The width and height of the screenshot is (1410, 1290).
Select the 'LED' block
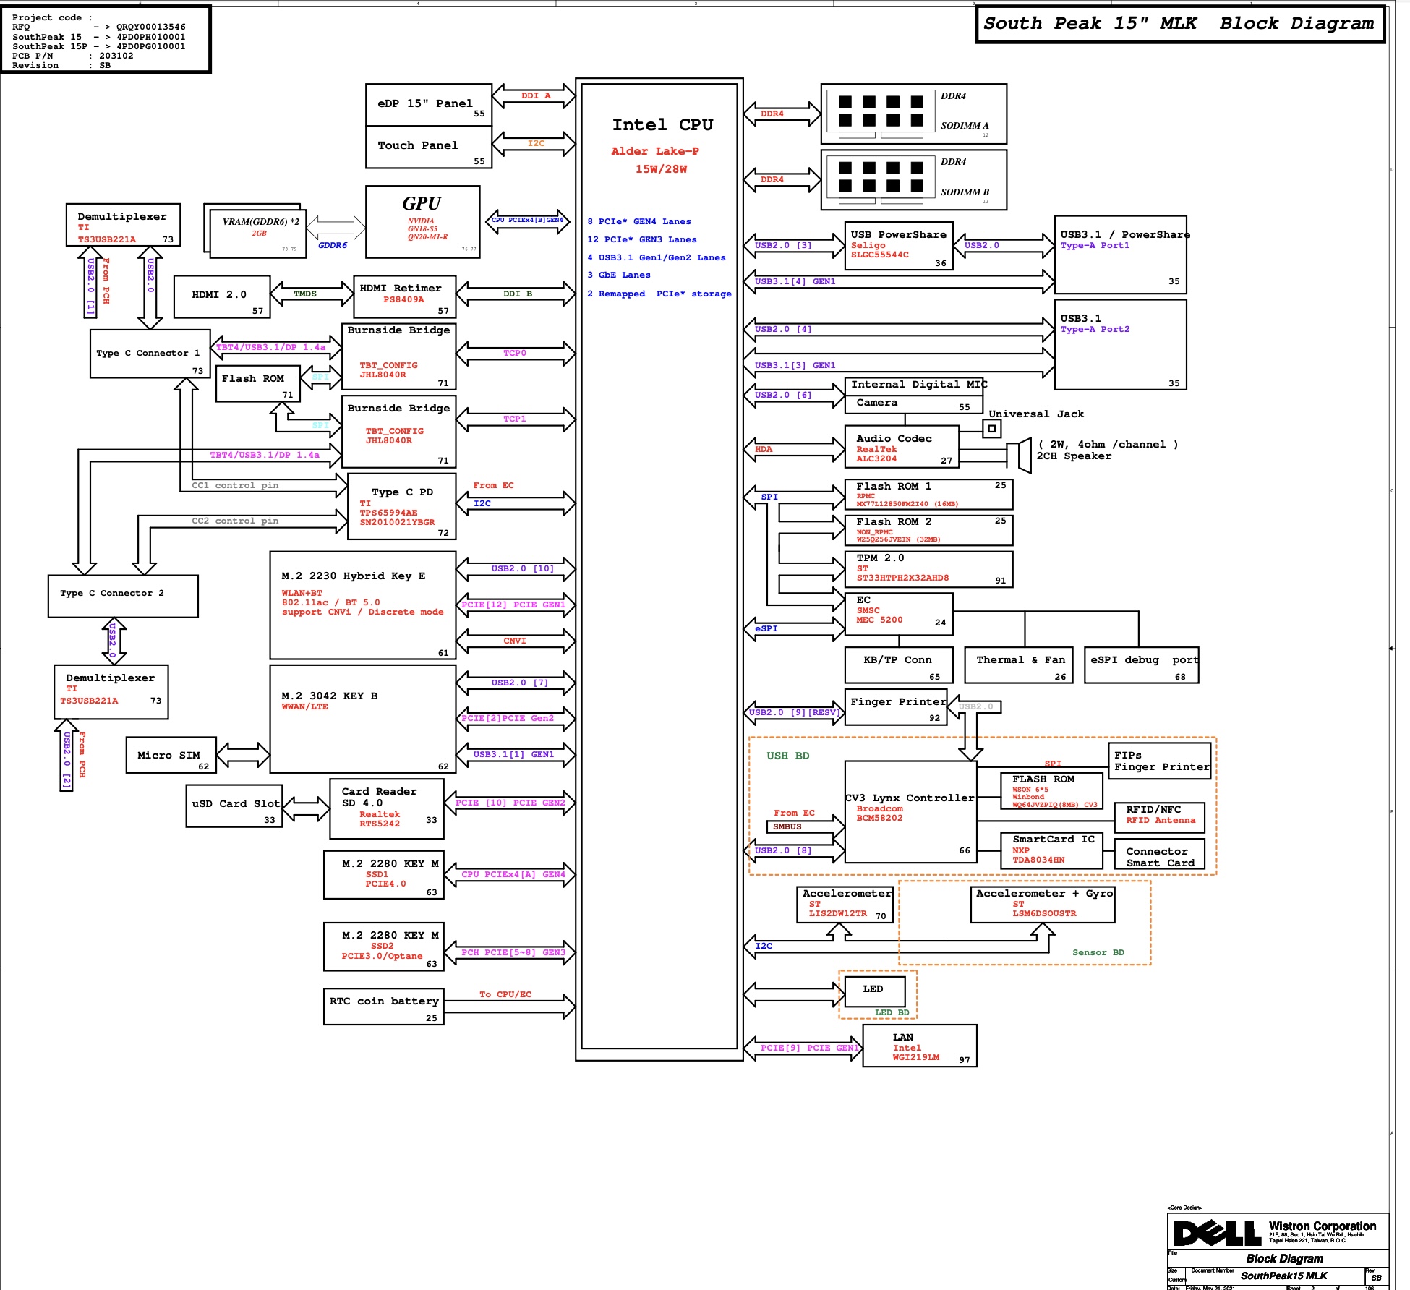point(875,991)
